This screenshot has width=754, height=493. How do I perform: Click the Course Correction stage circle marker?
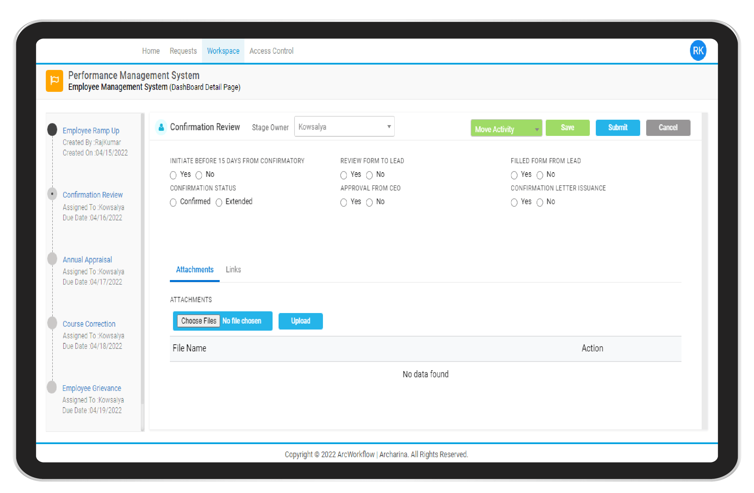point(52,323)
